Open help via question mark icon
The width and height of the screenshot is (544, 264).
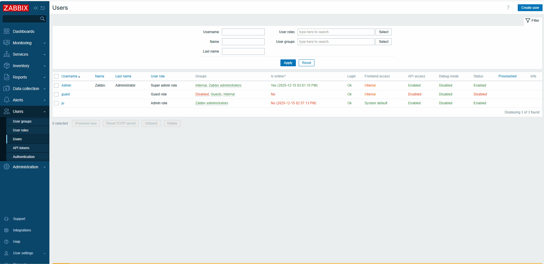click(508, 8)
